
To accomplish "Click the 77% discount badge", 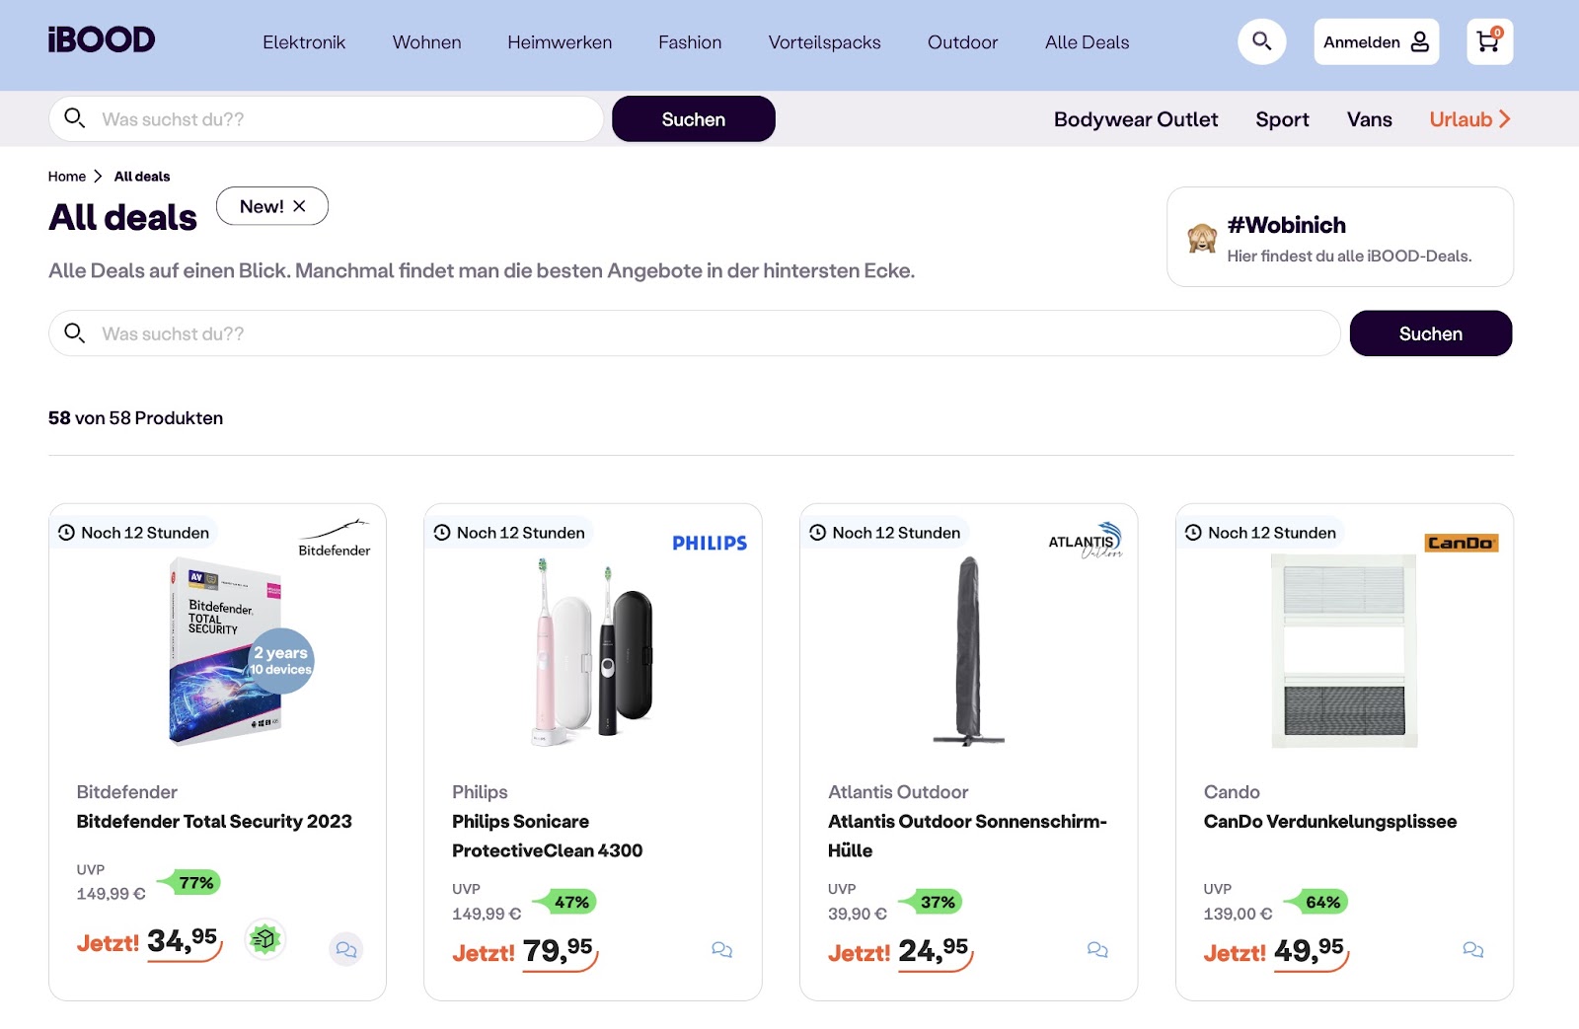I will click(188, 883).
